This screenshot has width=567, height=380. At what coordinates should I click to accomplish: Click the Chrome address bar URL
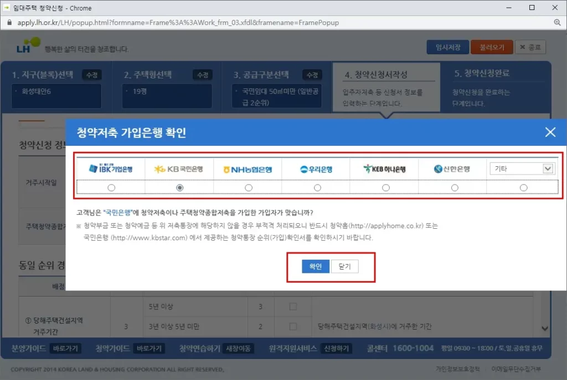pyautogui.click(x=178, y=23)
